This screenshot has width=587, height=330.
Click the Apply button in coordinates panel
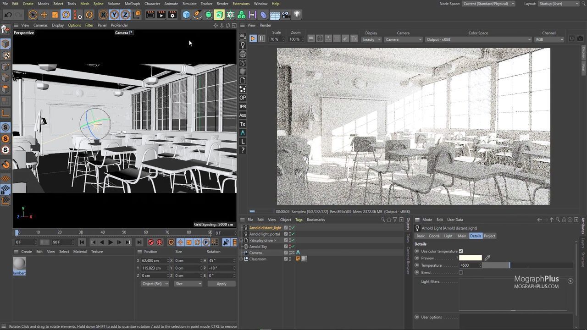(221, 284)
